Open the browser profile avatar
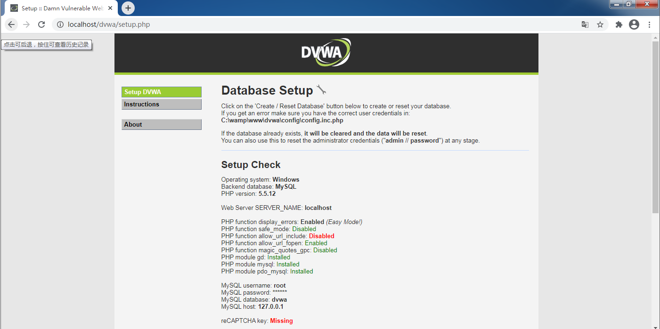 click(634, 24)
